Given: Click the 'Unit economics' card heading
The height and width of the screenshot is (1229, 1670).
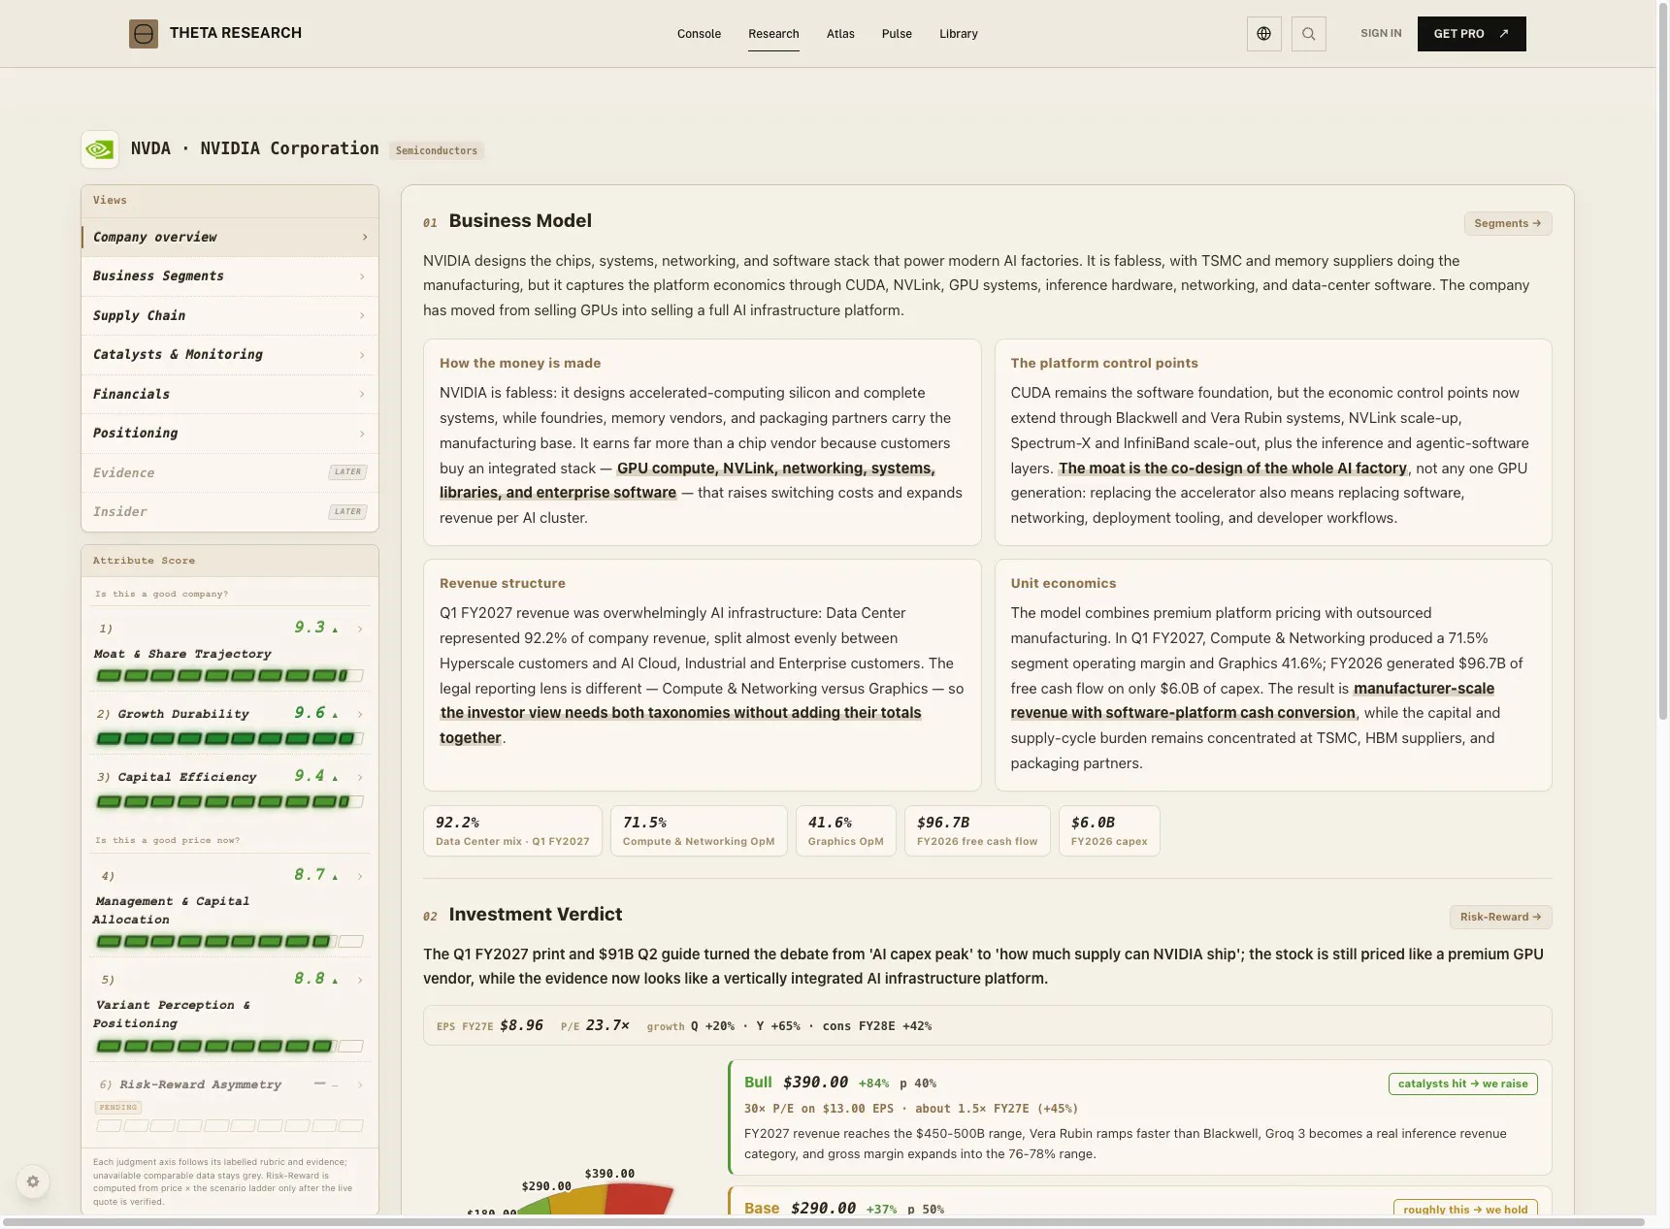Looking at the screenshot, I should pyautogui.click(x=1064, y=583).
